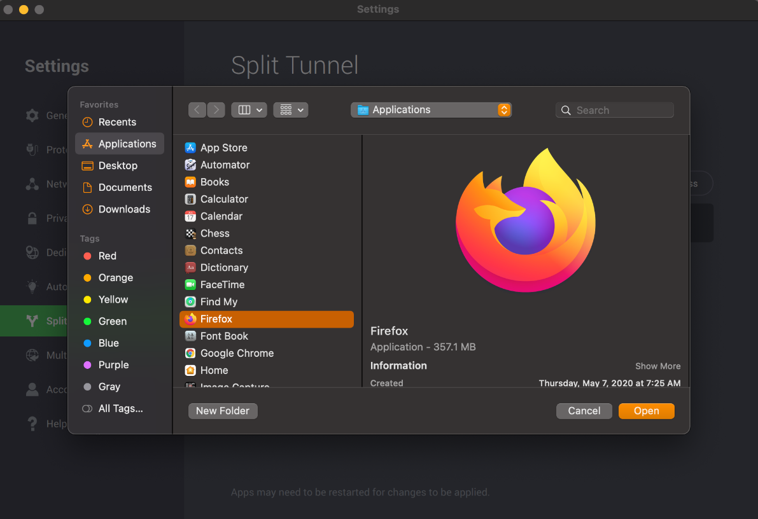Open the Applications location popup menu
Image resolution: width=758 pixels, height=519 pixels.
point(431,110)
